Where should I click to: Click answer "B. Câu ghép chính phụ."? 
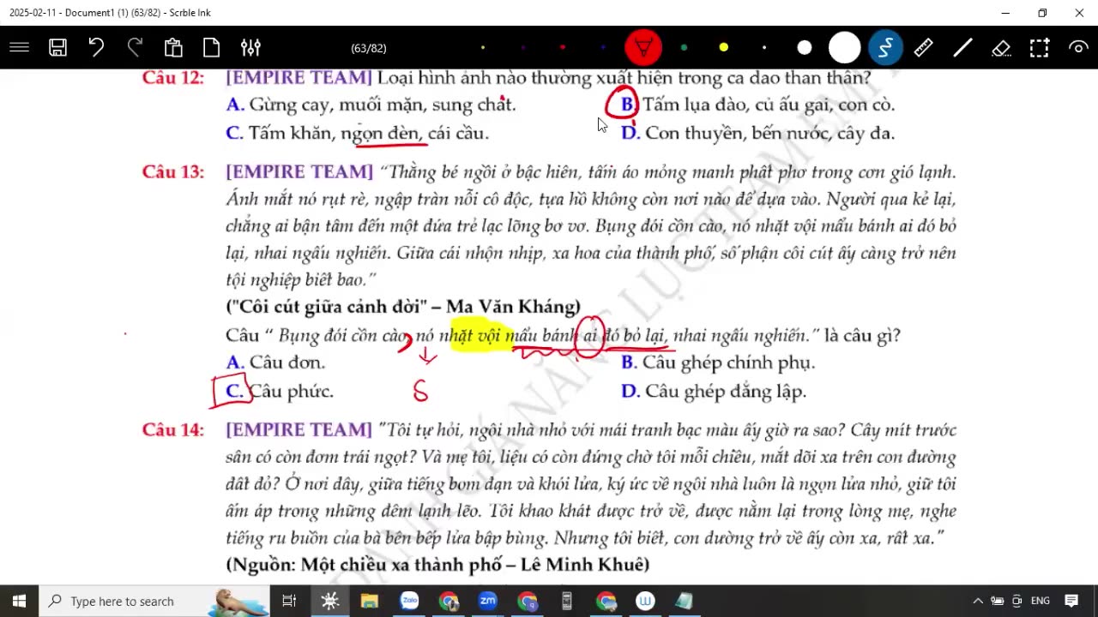718,362
